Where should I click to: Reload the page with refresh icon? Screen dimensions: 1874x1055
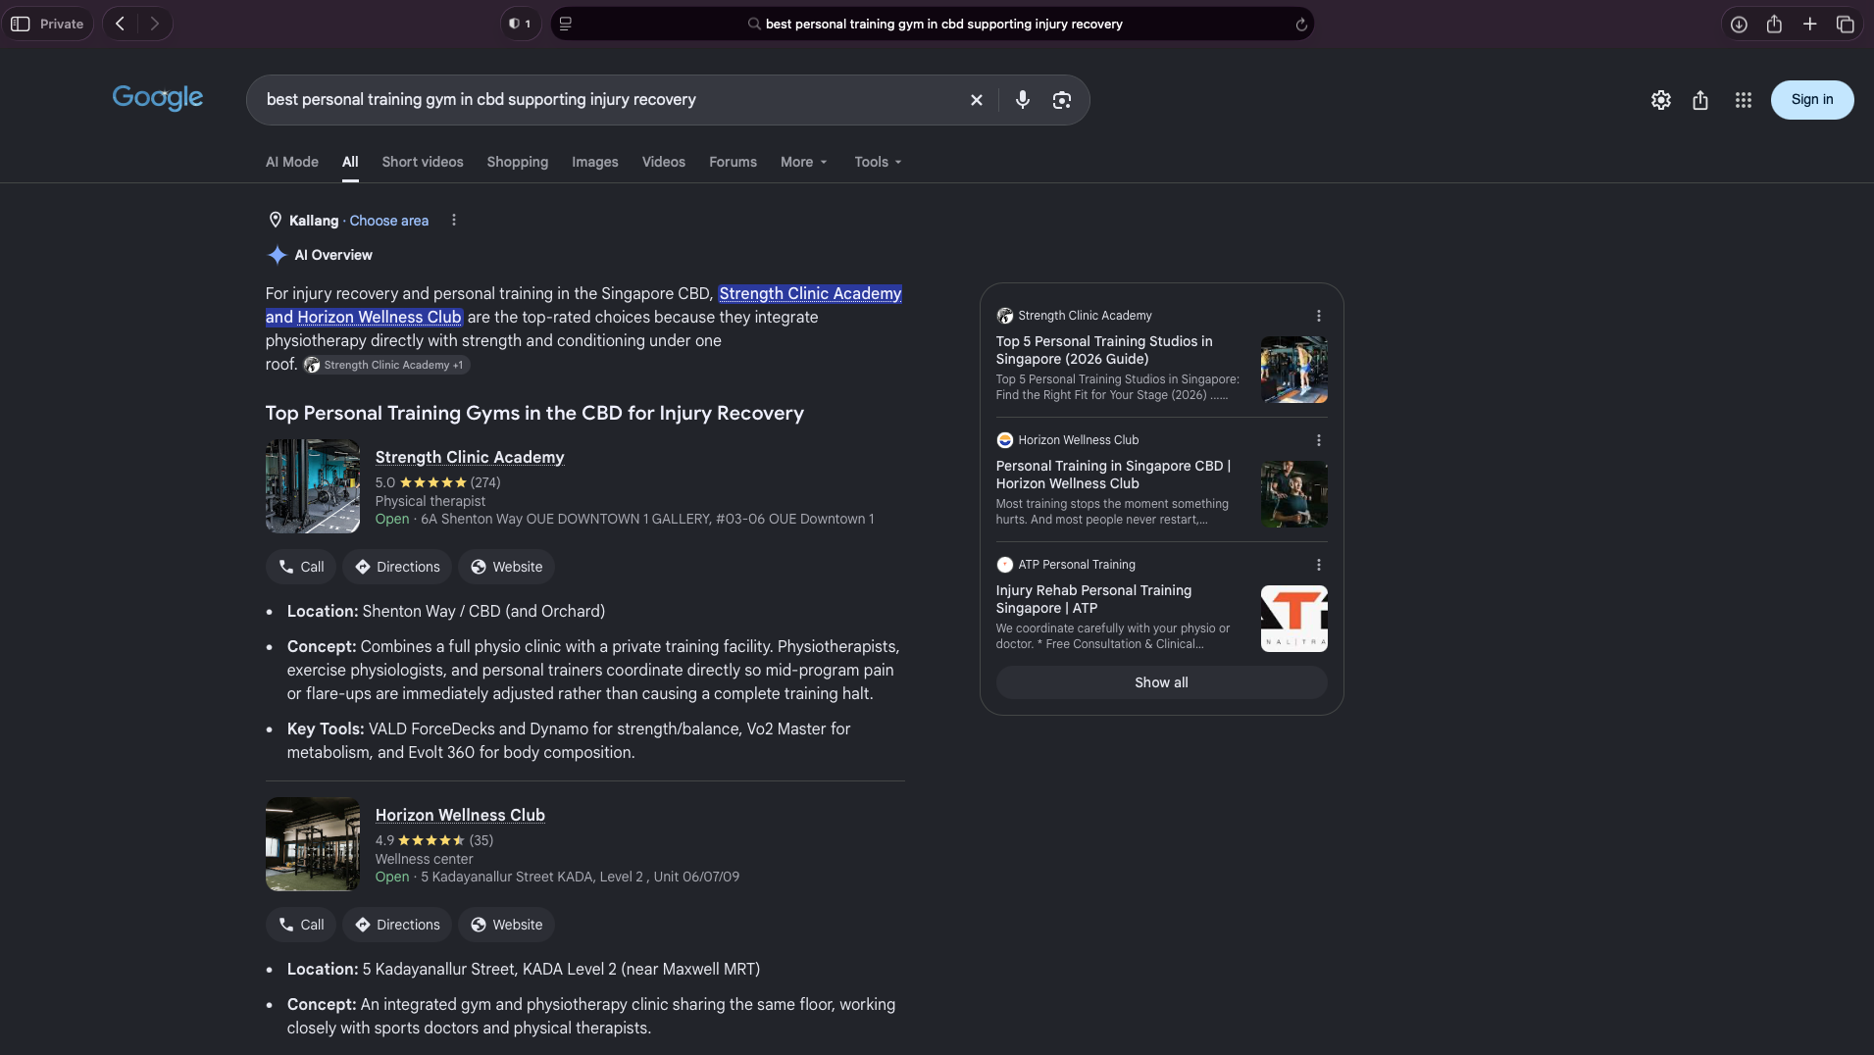click(1301, 25)
